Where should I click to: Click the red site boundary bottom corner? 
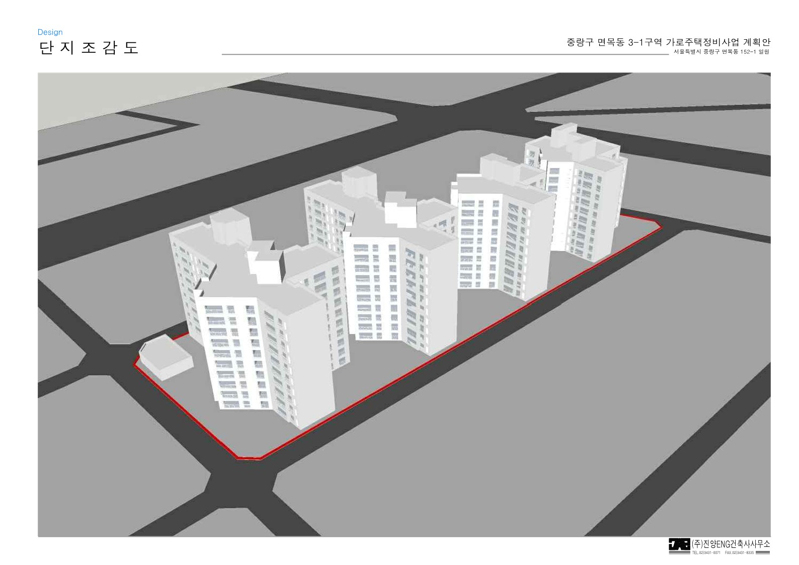pos(248,458)
